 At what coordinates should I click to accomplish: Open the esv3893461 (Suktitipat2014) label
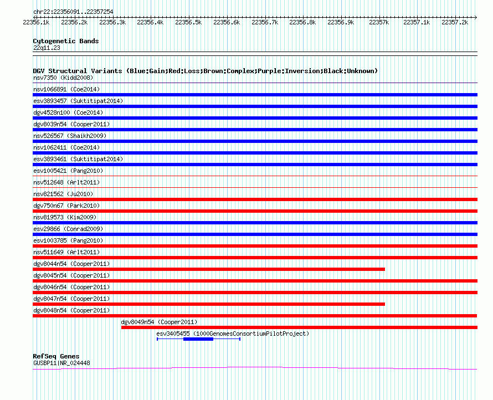pyautogui.click(x=78, y=159)
